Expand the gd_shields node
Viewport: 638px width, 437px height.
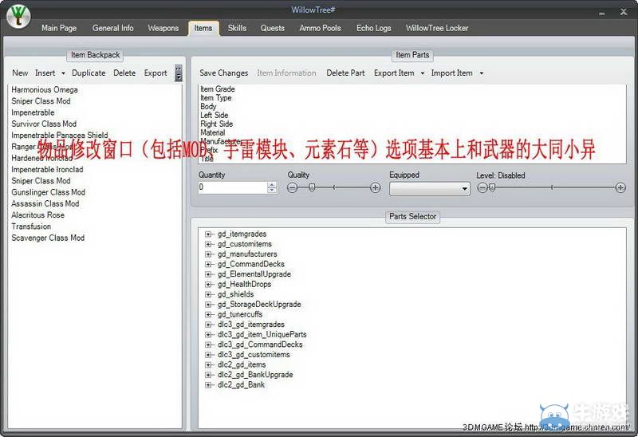(208, 294)
